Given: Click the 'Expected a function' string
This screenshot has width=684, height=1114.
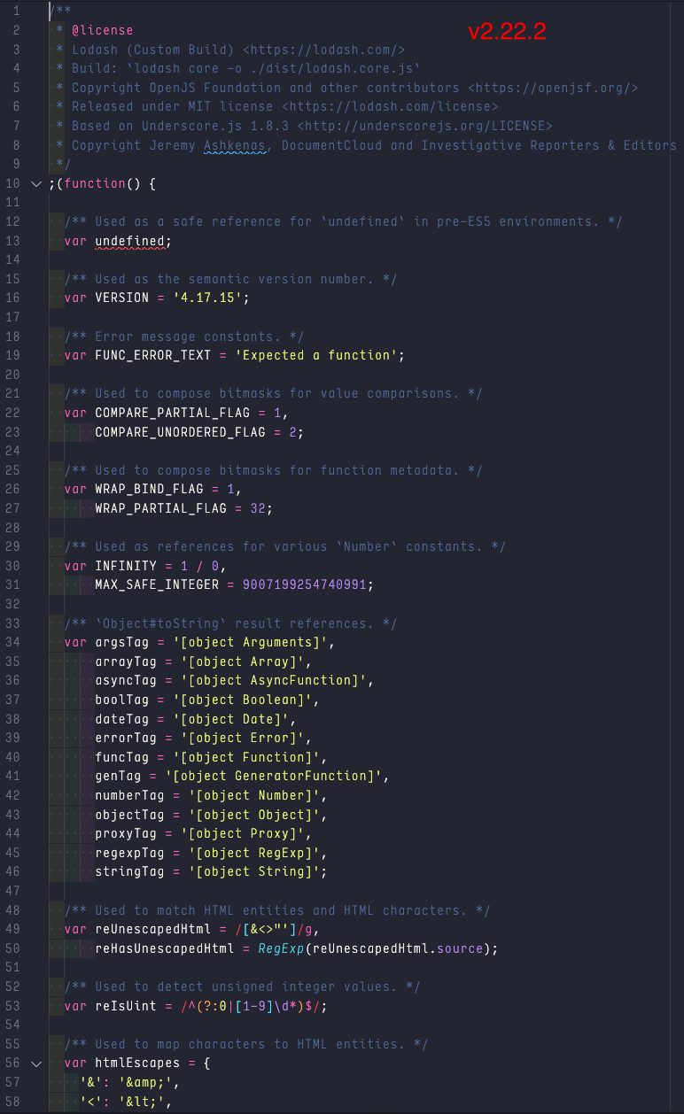Looking at the screenshot, I should (x=315, y=356).
